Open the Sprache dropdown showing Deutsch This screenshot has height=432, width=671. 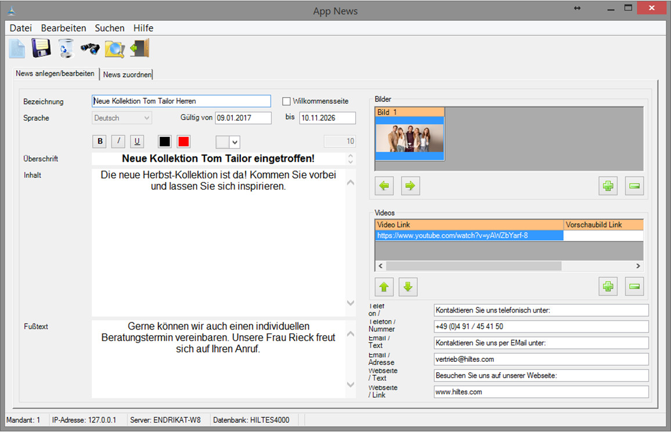(122, 118)
